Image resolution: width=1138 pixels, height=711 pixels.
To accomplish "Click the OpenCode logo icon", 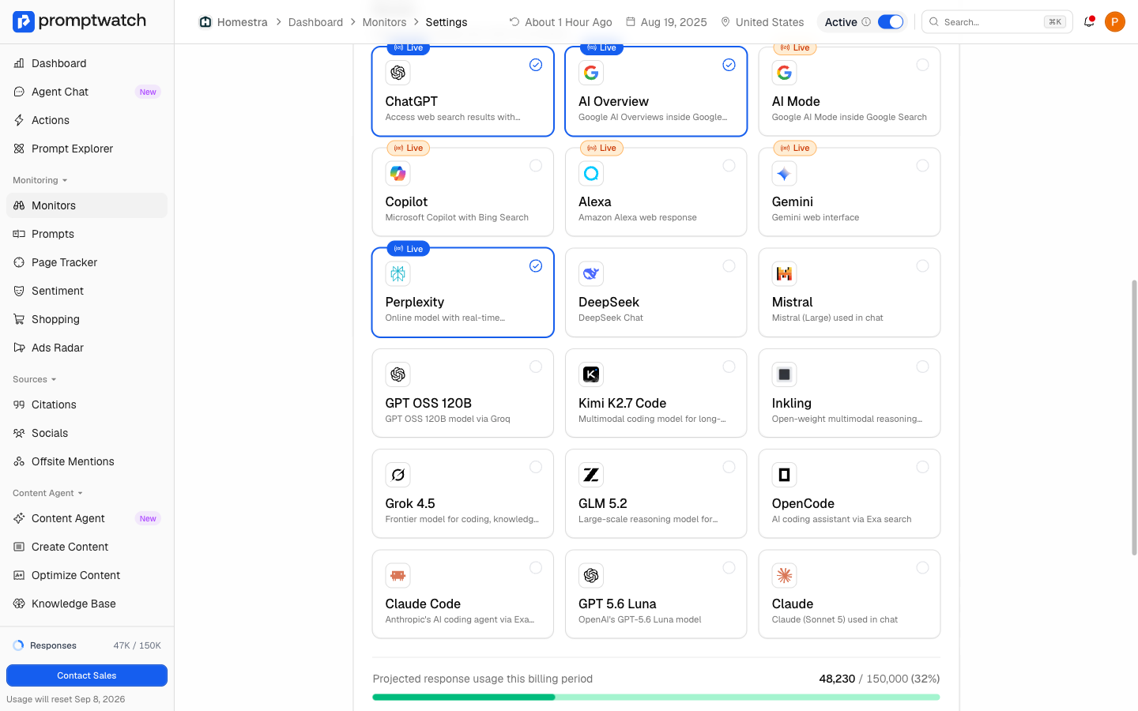I will [x=784, y=475].
